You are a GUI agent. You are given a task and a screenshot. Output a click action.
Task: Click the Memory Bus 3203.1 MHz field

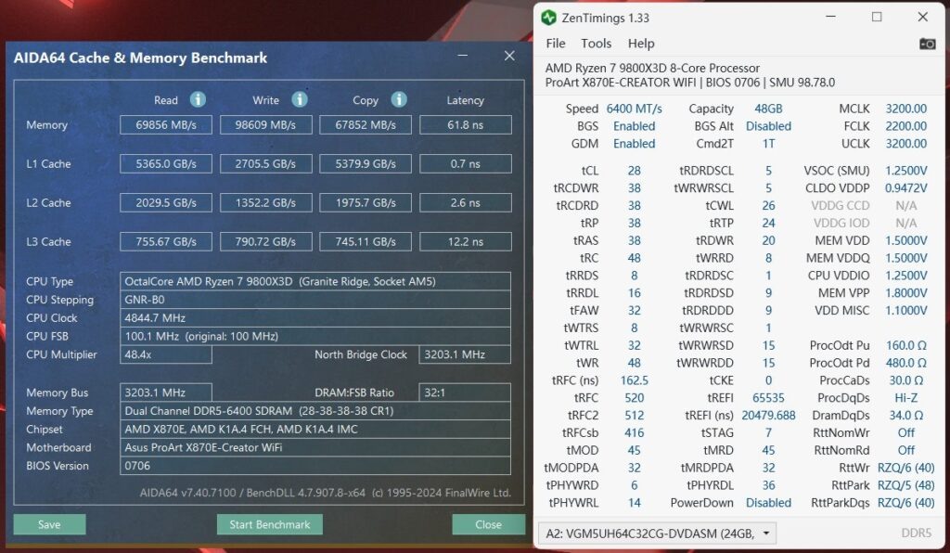[x=166, y=392]
